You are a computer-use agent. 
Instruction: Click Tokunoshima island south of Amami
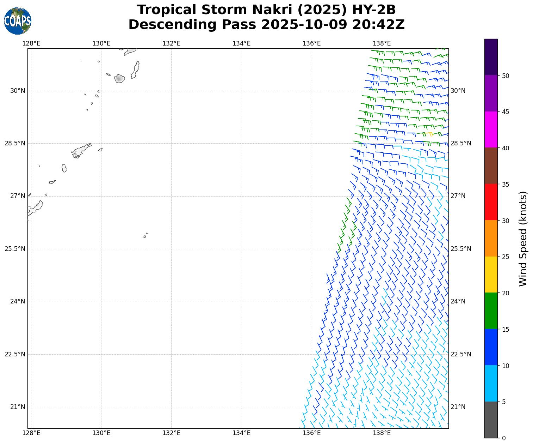(64, 168)
